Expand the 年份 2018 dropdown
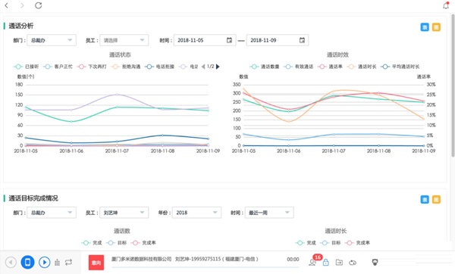 click(x=196, y=213)
